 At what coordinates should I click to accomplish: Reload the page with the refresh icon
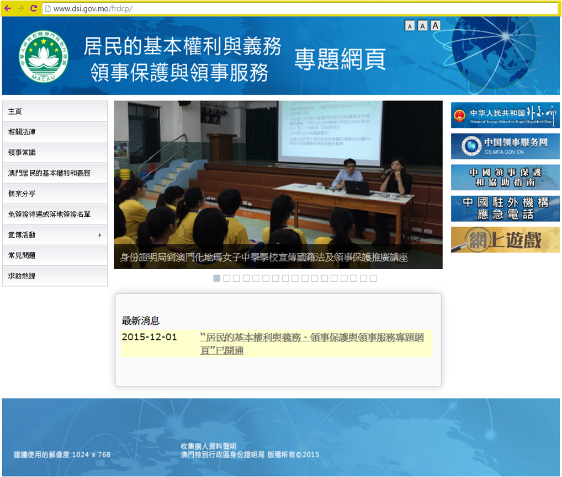pos(33,8)
